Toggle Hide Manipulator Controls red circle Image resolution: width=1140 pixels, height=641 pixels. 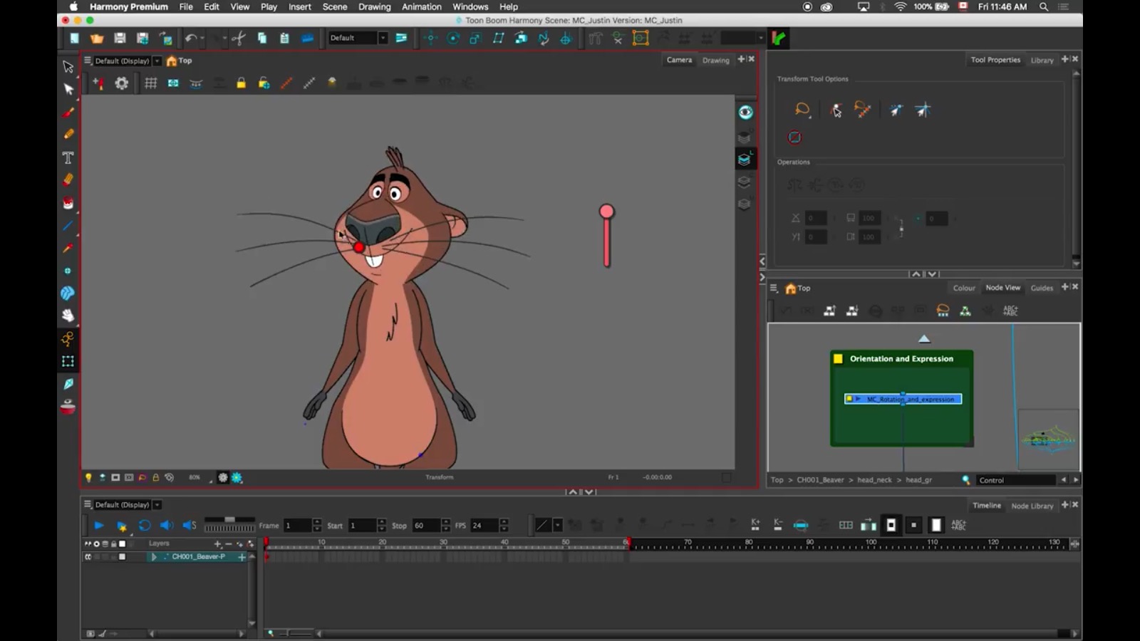pos(794,137)
